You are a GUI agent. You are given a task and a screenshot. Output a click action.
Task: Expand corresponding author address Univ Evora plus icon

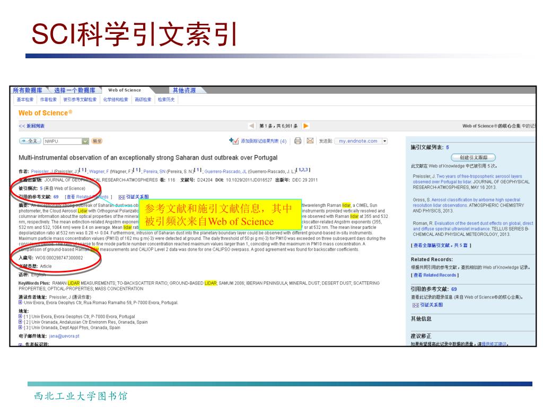[21, 303]
